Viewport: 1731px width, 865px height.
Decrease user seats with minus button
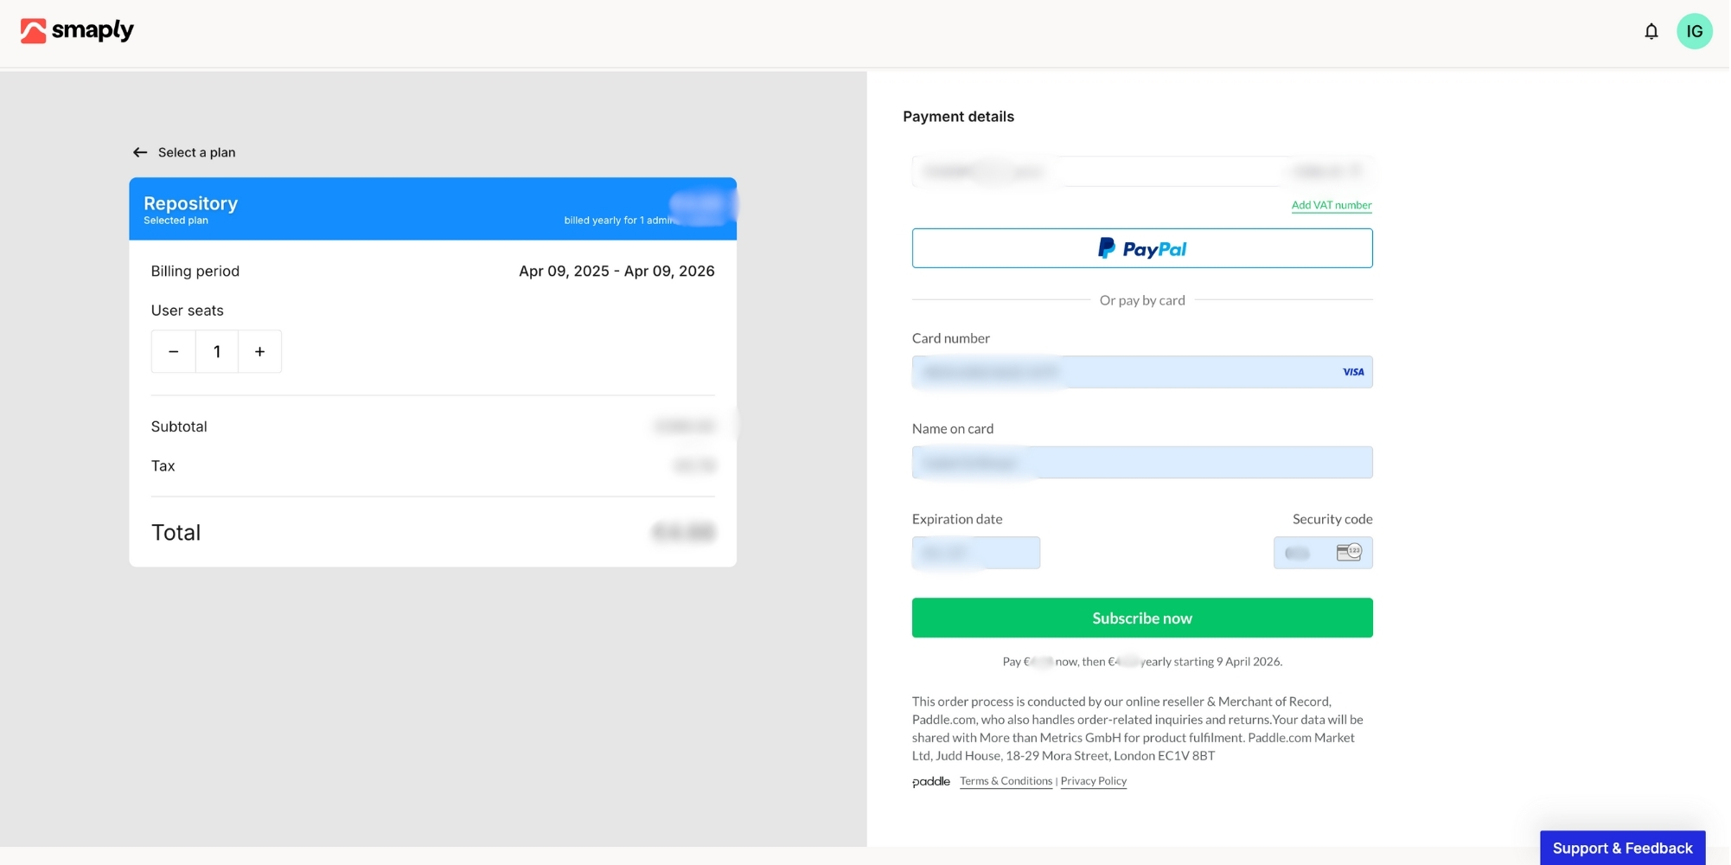coord(174,352)
